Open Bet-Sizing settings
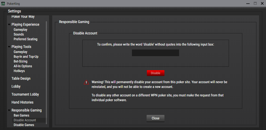The width and height of the screenshot is (266, 130). [21, 61]
